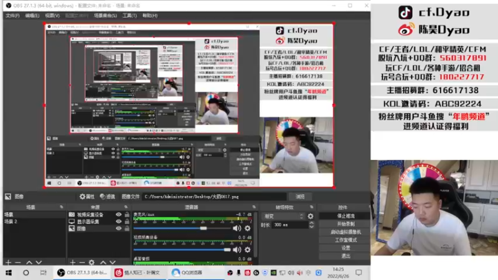
Task: Select 视频采集设备 source row
Action: click(98, 215)
